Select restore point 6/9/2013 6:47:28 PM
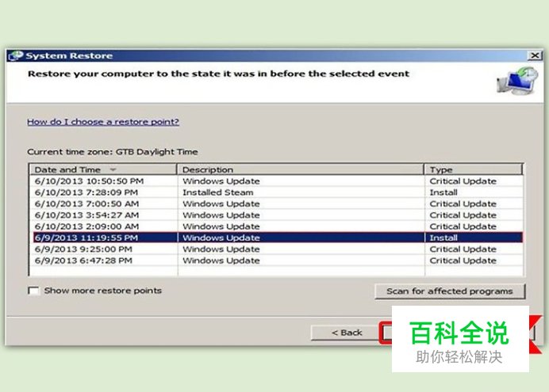The image size is (549, 392). tap(276, 261)
